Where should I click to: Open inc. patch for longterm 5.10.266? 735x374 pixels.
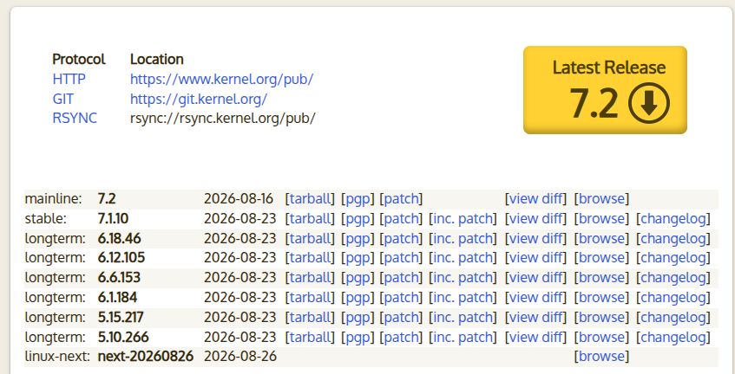click(463, 337)
